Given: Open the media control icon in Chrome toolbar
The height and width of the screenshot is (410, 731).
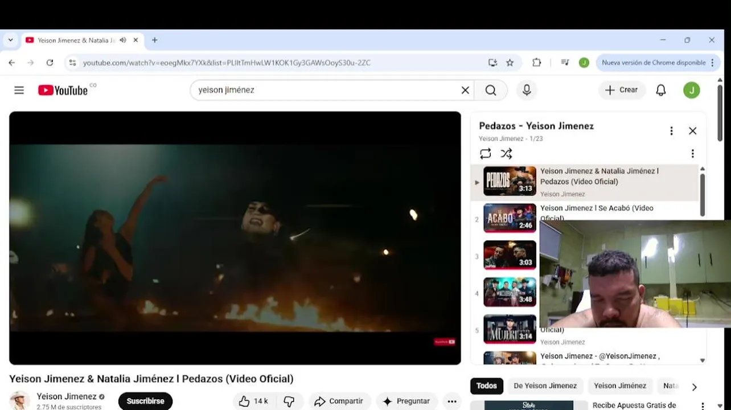Looking at the screenshot, I should coord(565,63).
